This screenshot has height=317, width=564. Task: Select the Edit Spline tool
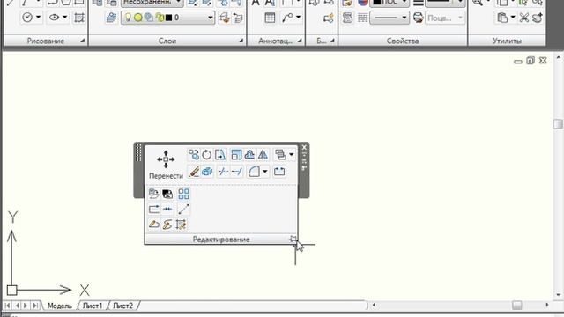coord(167,225)
